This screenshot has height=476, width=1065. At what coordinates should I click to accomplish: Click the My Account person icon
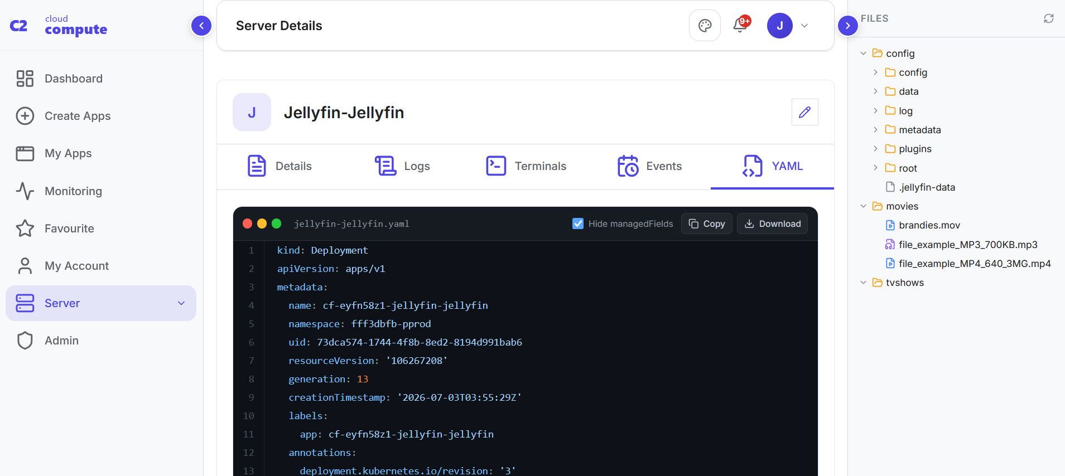25,266
